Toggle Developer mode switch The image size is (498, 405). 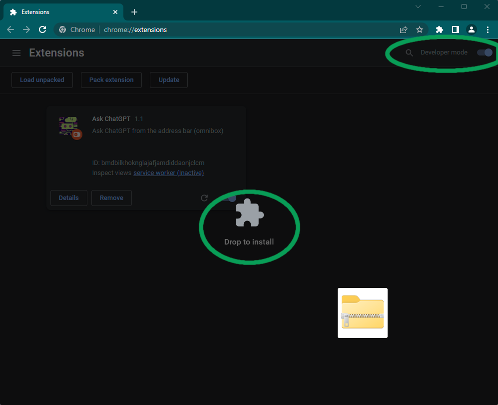tap(485, 52)
